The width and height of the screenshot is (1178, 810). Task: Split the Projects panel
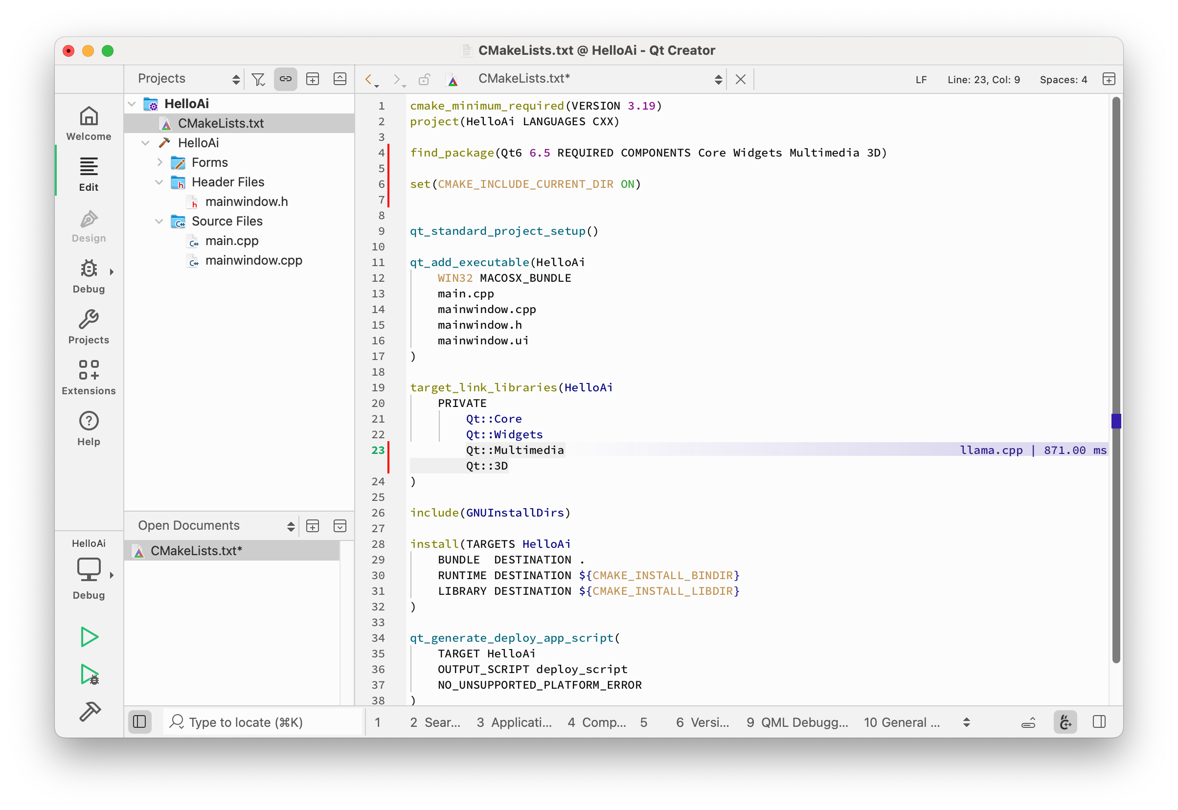coord(313,79)
